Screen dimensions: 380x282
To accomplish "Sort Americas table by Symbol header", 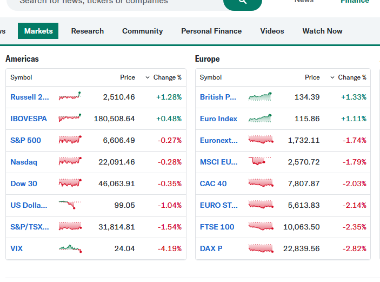I will pos(21,77).
